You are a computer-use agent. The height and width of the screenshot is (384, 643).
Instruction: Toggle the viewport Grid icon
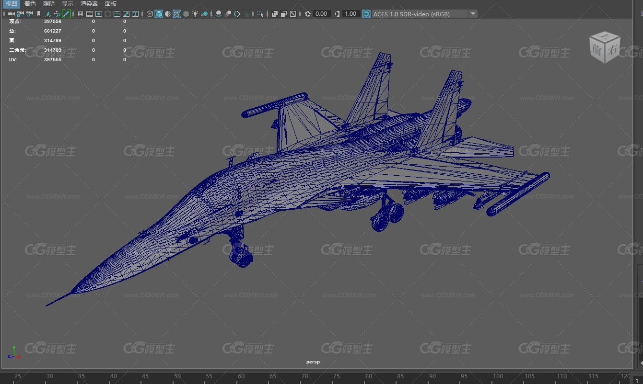[x=81, y=14]
